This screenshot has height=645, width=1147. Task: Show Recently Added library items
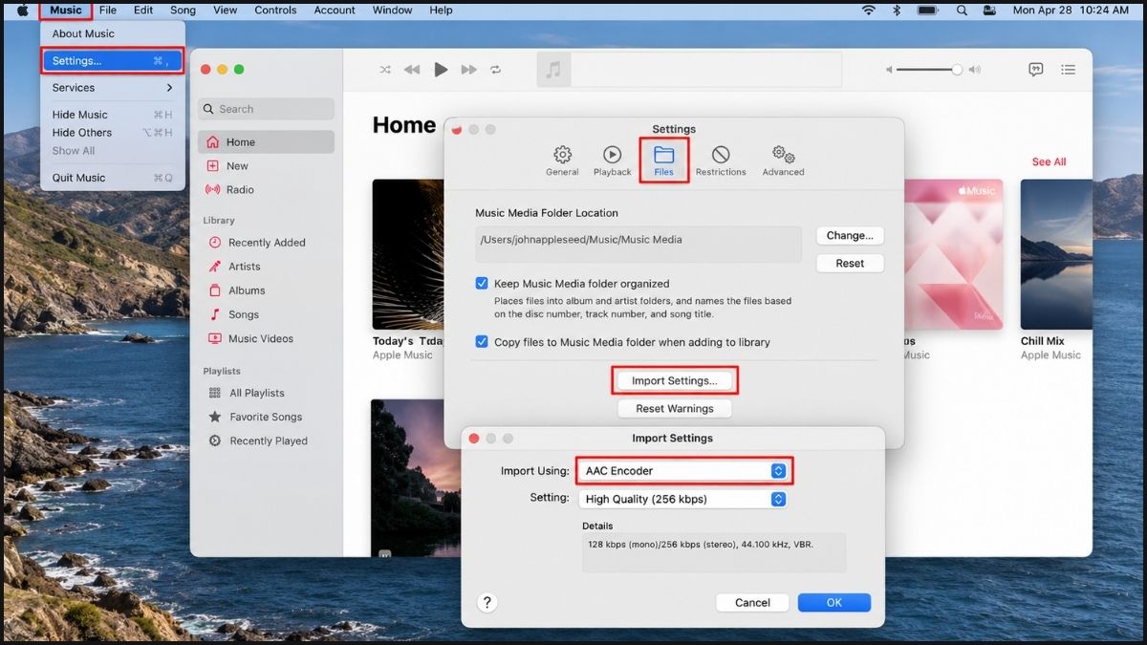click(x=266, y=243)
